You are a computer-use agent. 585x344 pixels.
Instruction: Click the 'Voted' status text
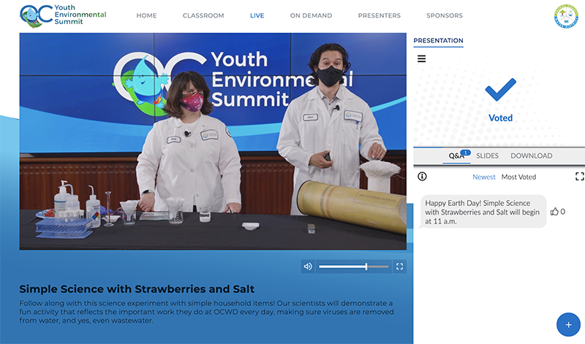coord(500,118)
